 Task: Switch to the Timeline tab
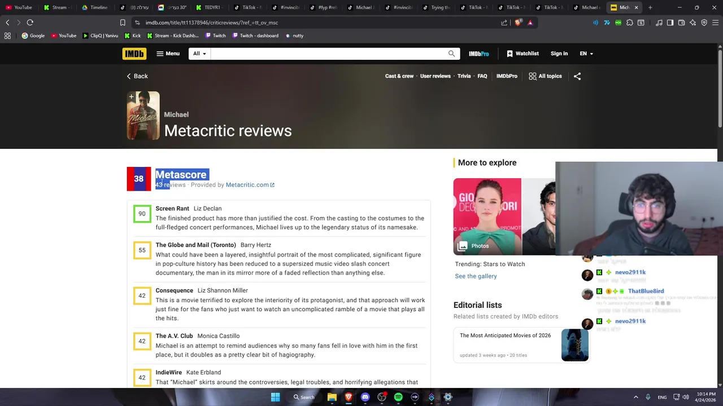(95, 7)
